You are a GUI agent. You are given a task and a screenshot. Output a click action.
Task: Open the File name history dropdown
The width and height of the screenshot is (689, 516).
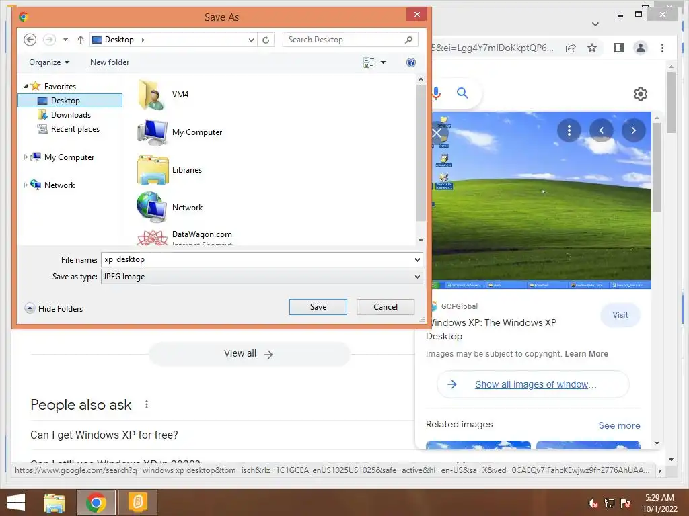coord(417,259)
